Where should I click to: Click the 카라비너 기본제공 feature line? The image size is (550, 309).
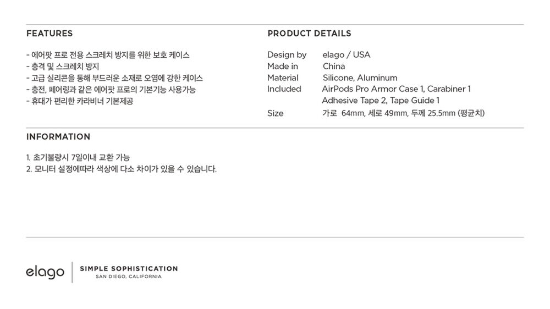tap(80, 101)
